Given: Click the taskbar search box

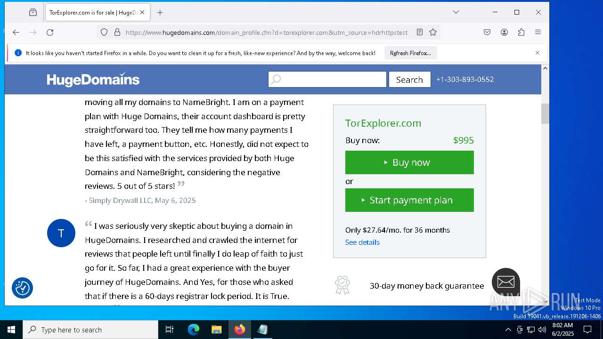Looking at the screenshot, I should click(x=90, y=330).
